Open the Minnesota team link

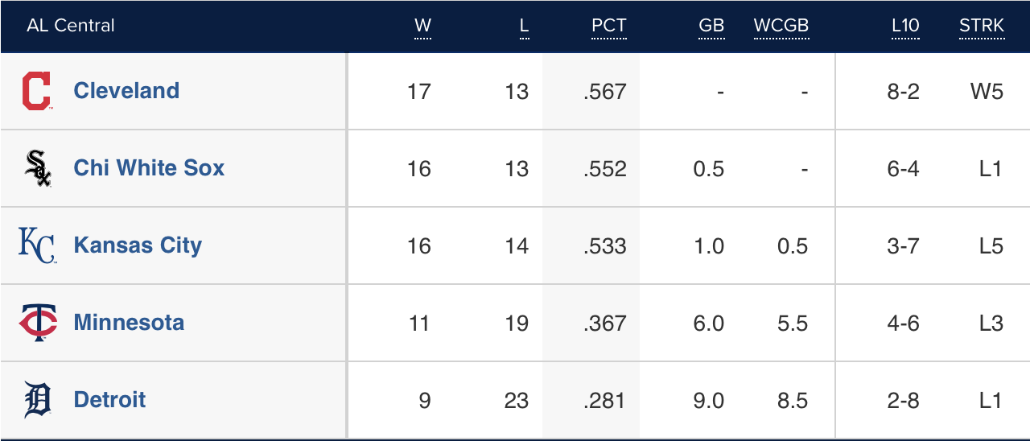[x=129, y=323]
